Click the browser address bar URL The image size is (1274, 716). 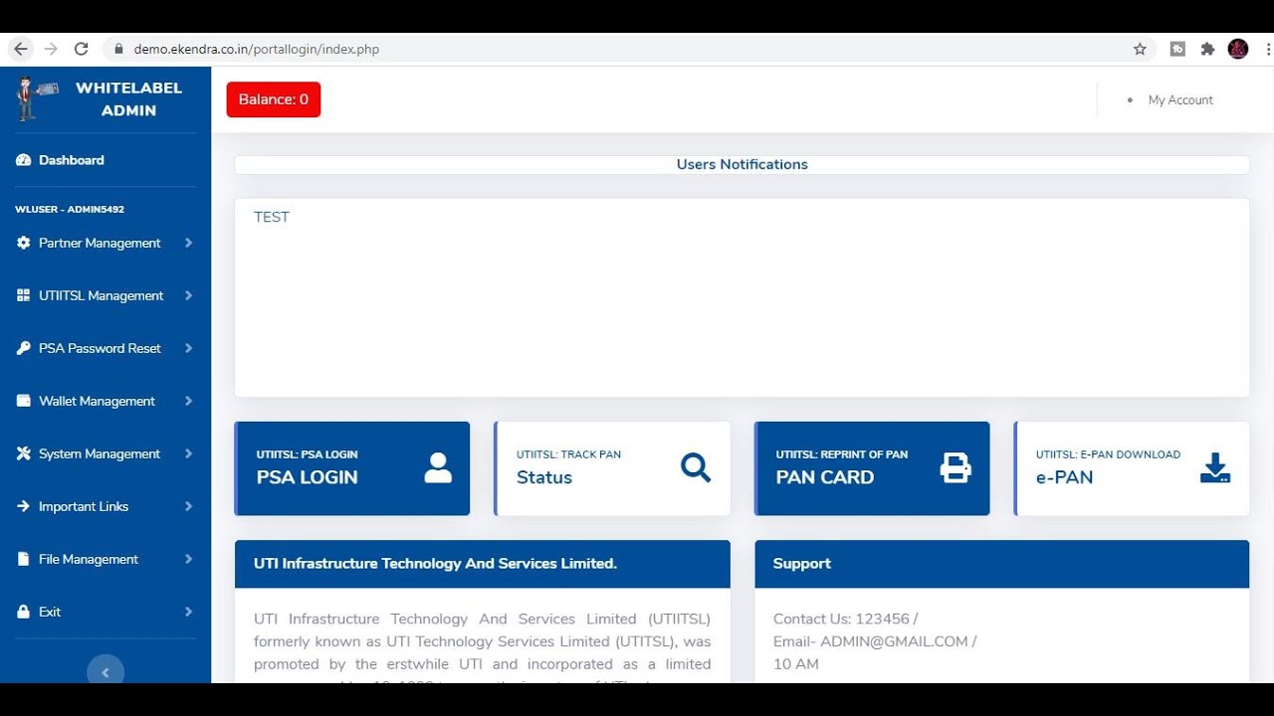click(257, 49)
